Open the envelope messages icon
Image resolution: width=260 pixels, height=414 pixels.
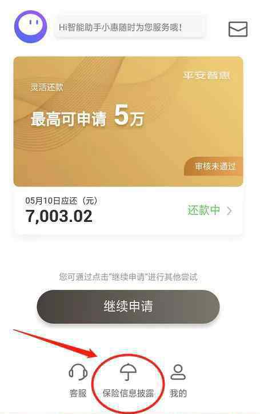(238, 29)
